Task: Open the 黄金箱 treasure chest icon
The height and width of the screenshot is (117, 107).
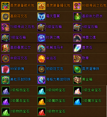Action: tap(77, 80)
